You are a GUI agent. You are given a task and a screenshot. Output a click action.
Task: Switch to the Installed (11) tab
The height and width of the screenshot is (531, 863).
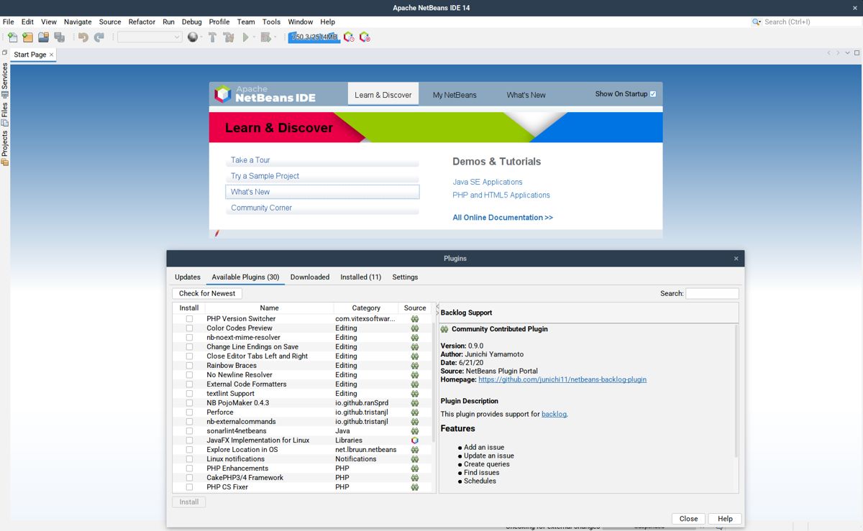point(360,277)
